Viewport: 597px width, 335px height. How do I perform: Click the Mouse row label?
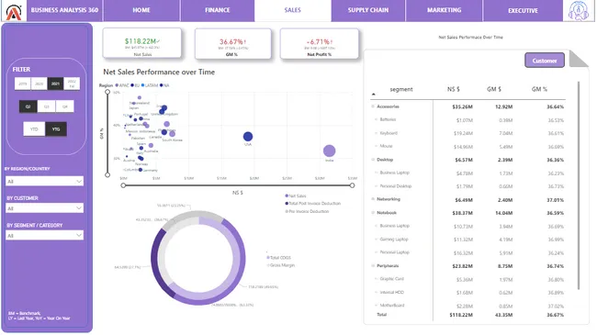click(x=386, y=146)
